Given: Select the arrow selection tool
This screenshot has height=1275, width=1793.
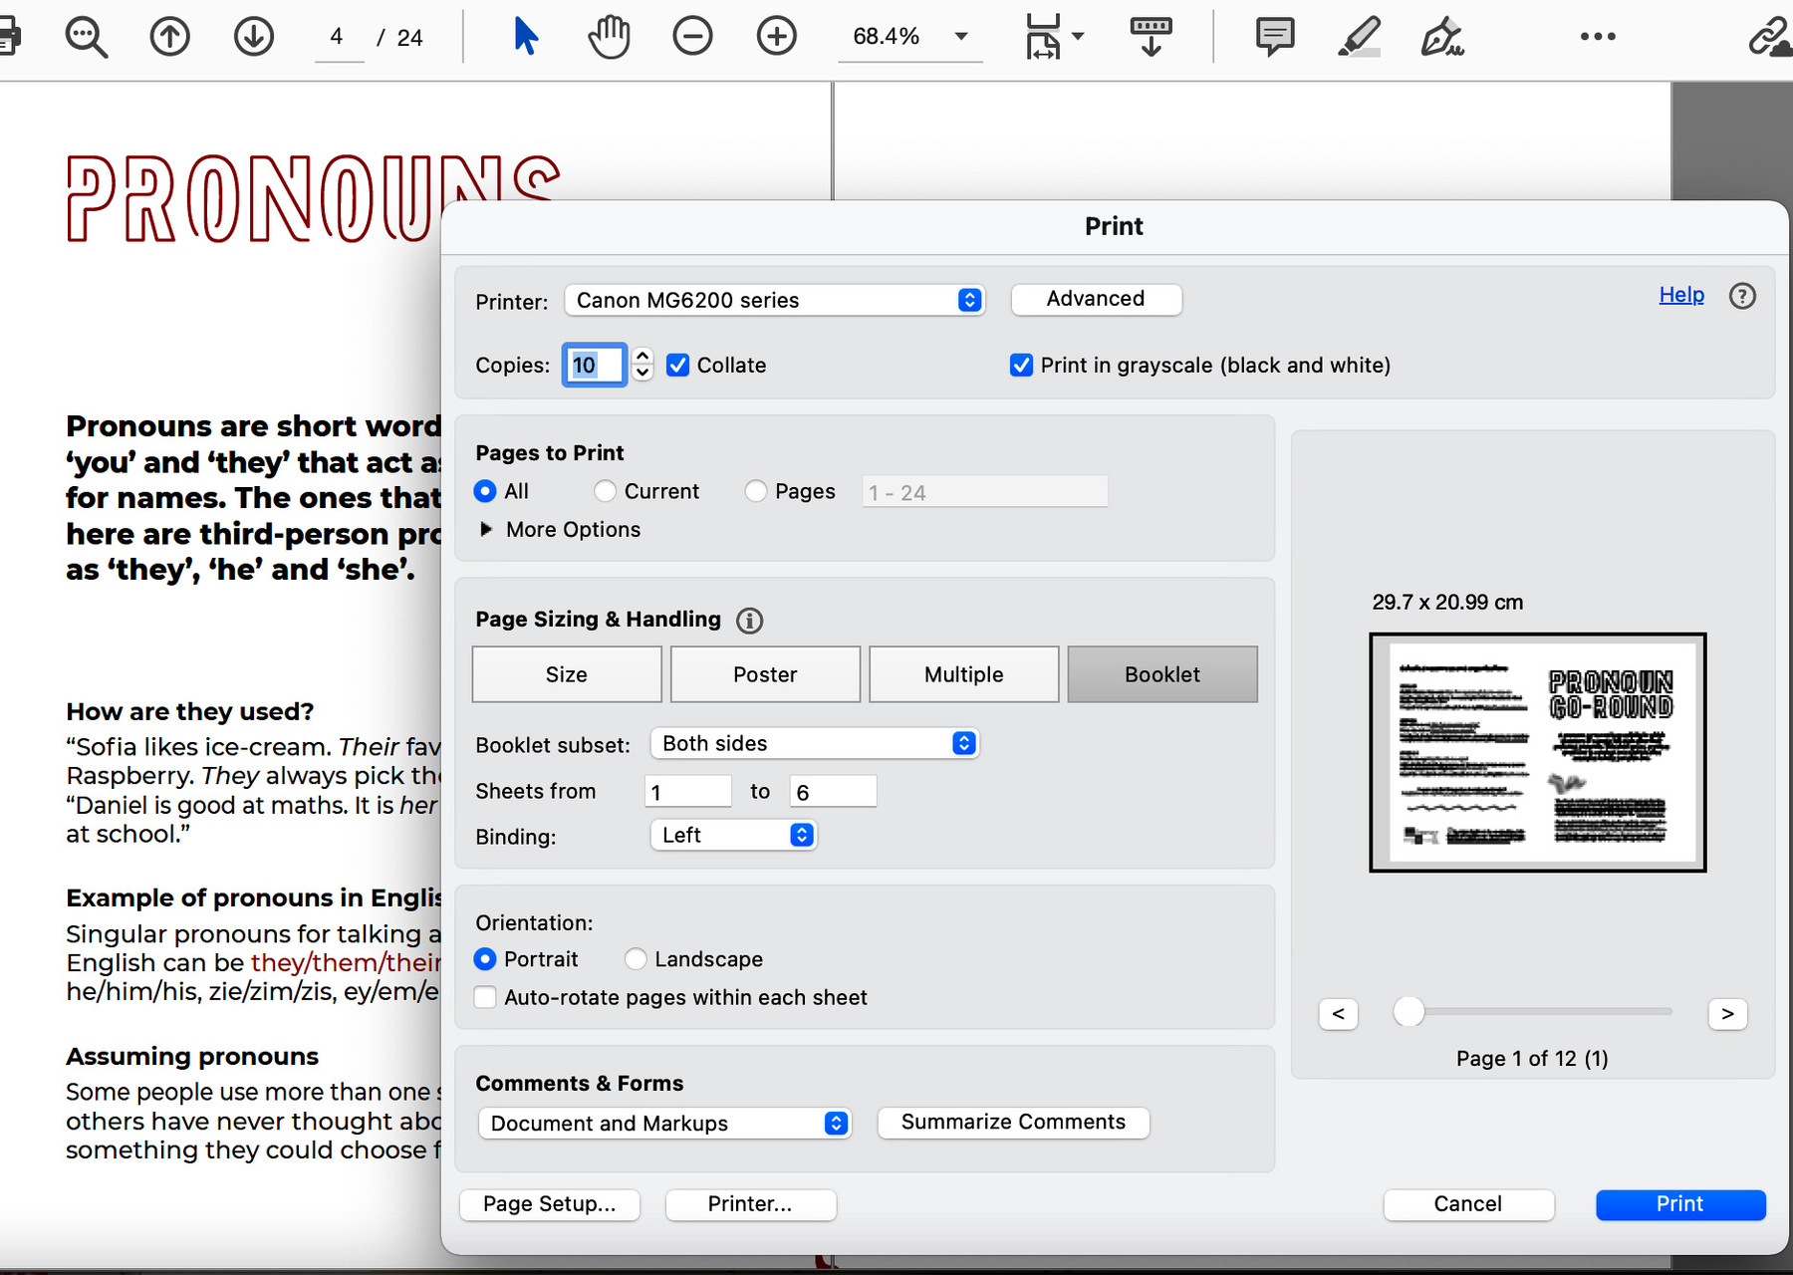Looking at the screenshot, I should pyautogui.click(x=526, y=37).
